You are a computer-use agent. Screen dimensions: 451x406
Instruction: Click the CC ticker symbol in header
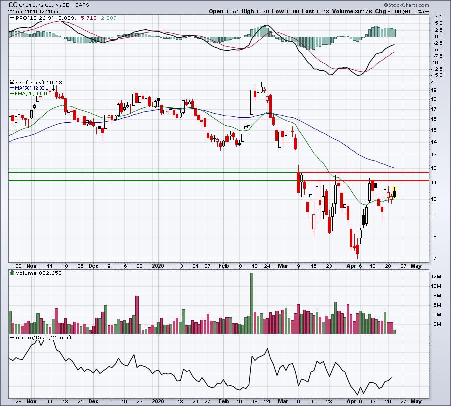pyautogui.click(x=13, y=5)
